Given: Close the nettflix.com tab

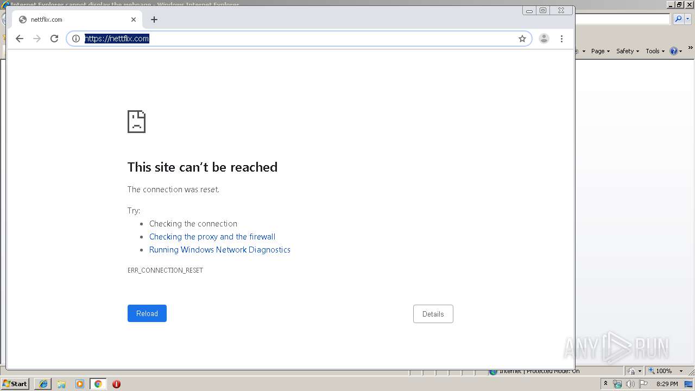Looking at the screenshot, I should coord(134,20).
